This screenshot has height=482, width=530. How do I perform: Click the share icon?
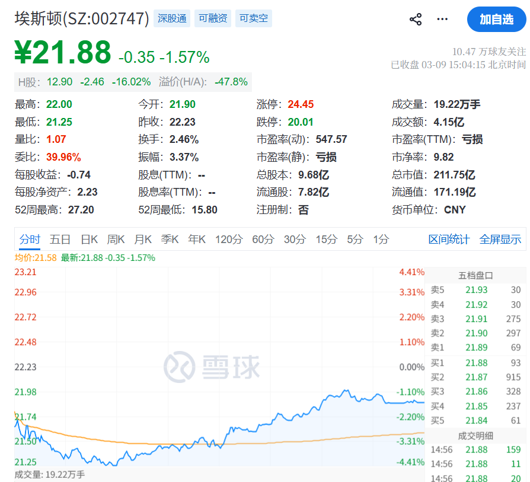[416, 19]
